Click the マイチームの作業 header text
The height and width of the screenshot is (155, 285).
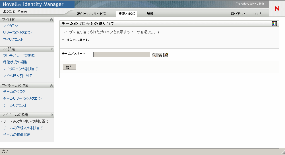click(x=15, y=85)
